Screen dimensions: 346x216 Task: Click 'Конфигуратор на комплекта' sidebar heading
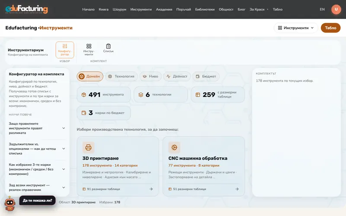[36, 74]
